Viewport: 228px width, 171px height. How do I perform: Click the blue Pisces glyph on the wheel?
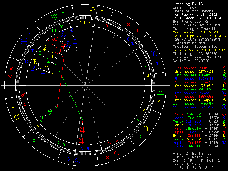tap(24, 42)
